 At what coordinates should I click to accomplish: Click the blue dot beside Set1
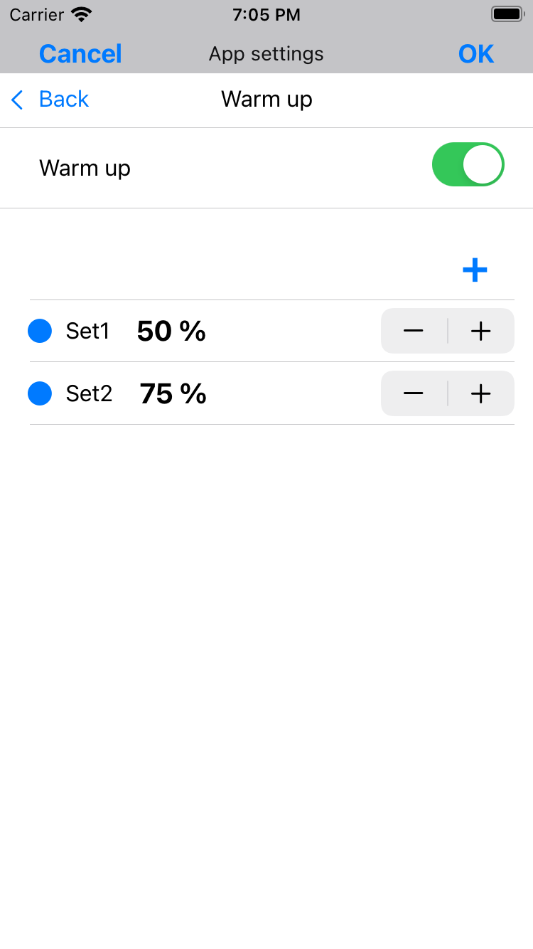(x=40, y=331)
